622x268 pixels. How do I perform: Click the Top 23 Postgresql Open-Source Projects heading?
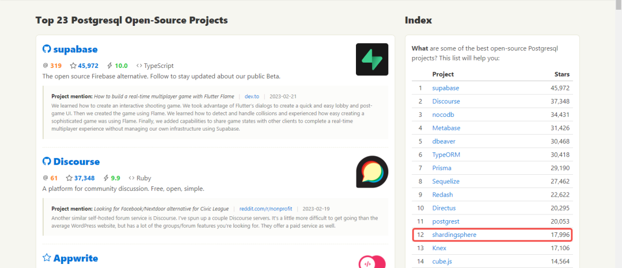point(132,20)
